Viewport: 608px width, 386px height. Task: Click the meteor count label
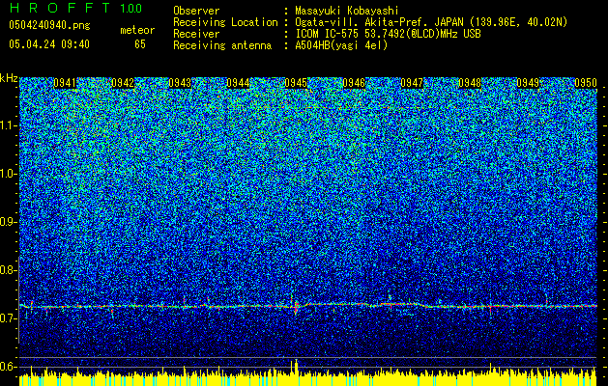[137, 30]
